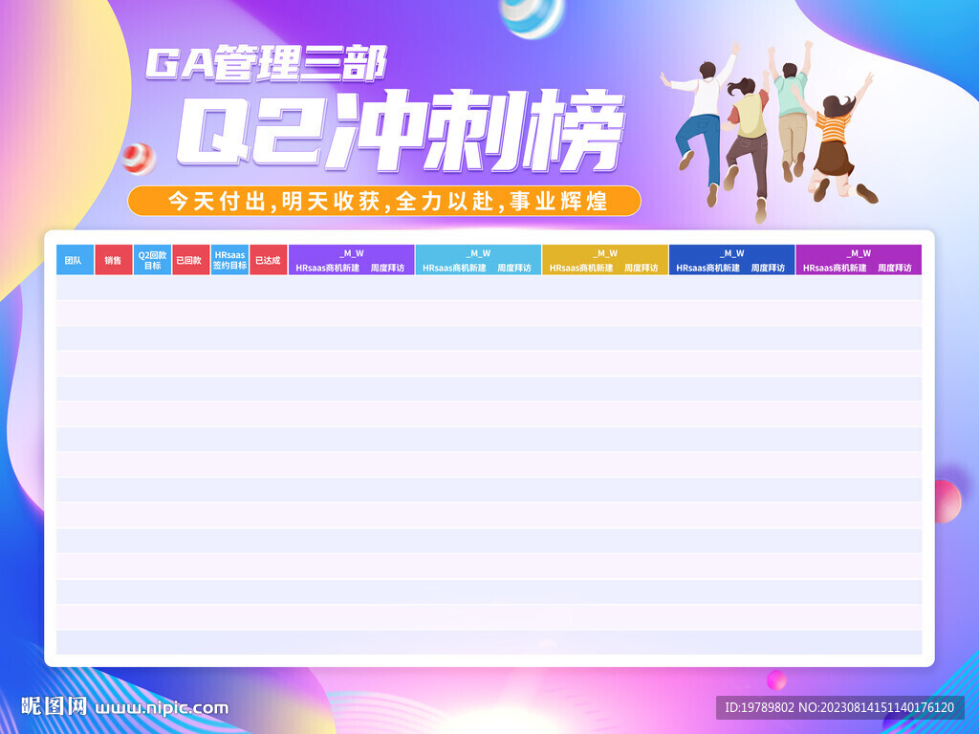Click the 已达成 column header

click(x=268, y=260)
